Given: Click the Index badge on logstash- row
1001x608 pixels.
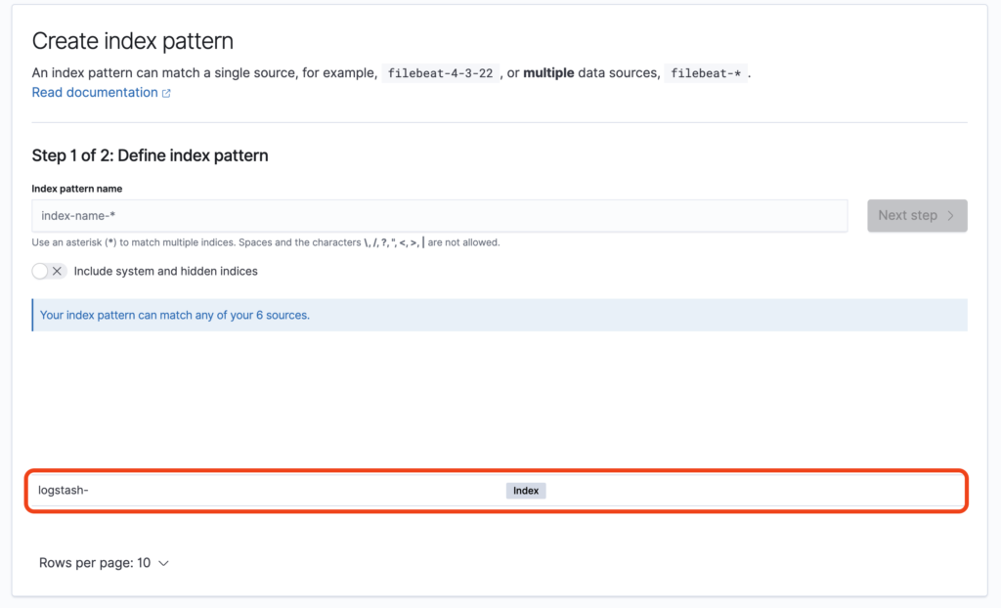Looking at the screenshot, I should (x=526, y=491).
